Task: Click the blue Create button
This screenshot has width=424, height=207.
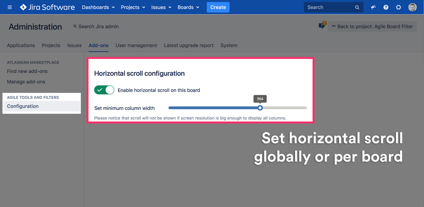Action: click(218, 7)
